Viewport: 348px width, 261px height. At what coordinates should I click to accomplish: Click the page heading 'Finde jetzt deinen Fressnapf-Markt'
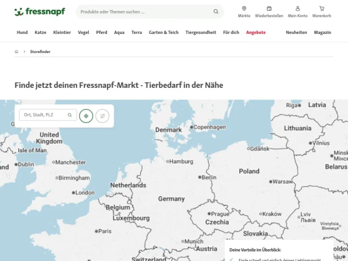click(x=119, y=85)
